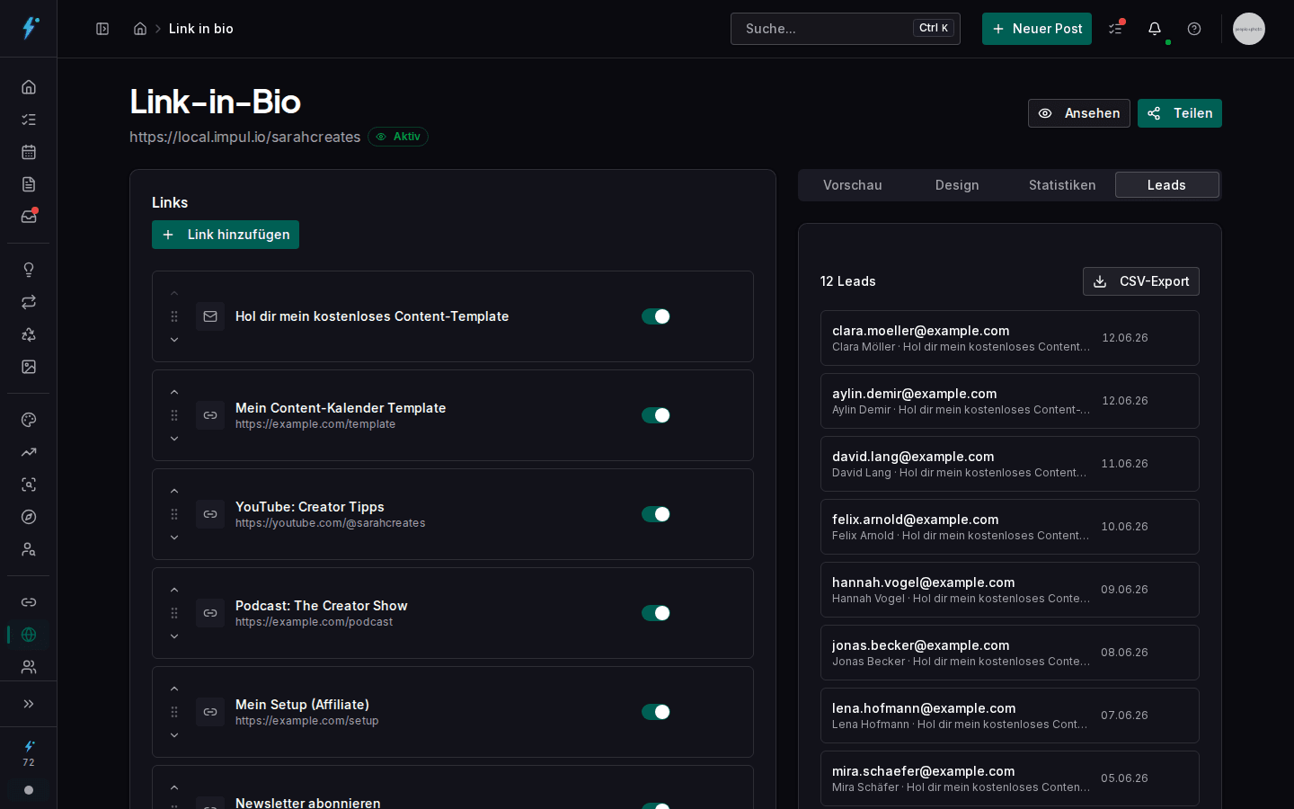Screen dimensions: 1294x809
Task: Open the lightbulb ideas sidebar icon
Action: (x=29, y=270)
